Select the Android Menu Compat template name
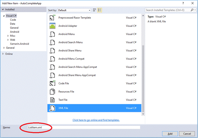Image resolution: width=198 pixels, height=138 pixels. (x=71, y=59)
